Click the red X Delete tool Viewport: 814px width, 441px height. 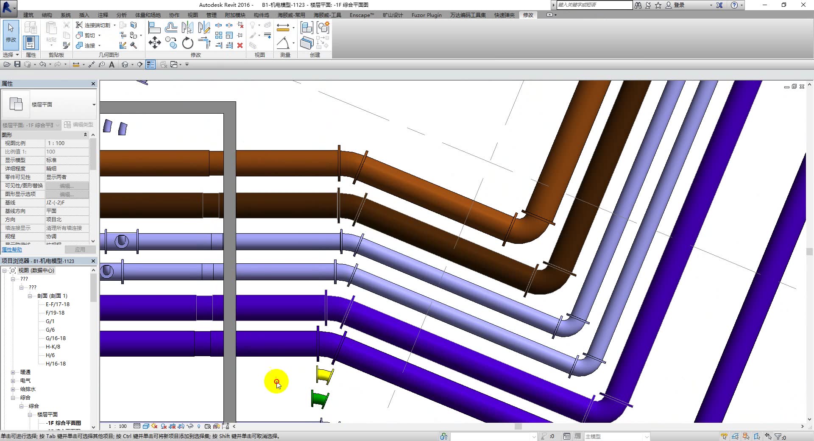click(x=240, y=45)
